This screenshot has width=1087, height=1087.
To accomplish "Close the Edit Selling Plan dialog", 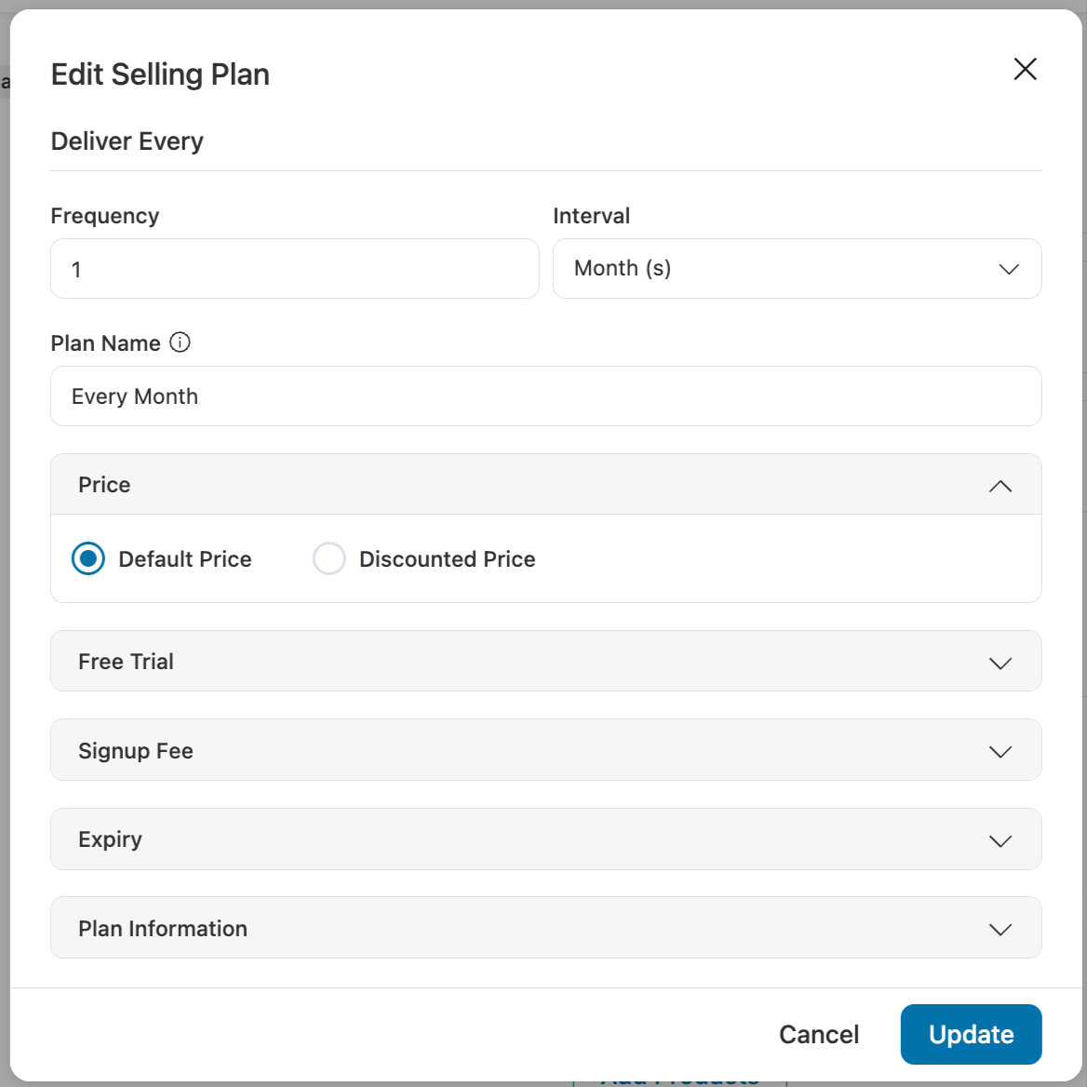I will coord(1025,69).
